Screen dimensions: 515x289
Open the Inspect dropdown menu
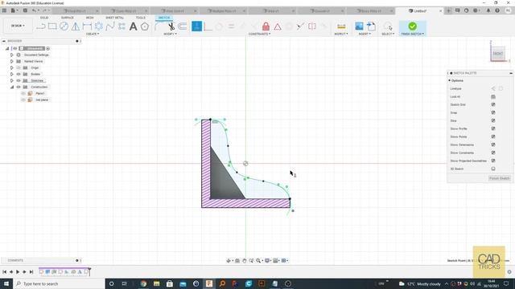341,34
